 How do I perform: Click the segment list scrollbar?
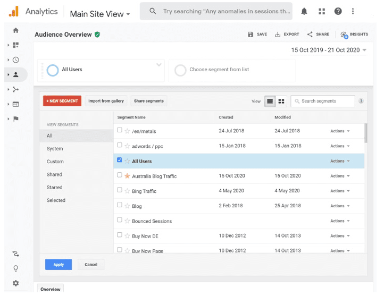pos(366,133)
